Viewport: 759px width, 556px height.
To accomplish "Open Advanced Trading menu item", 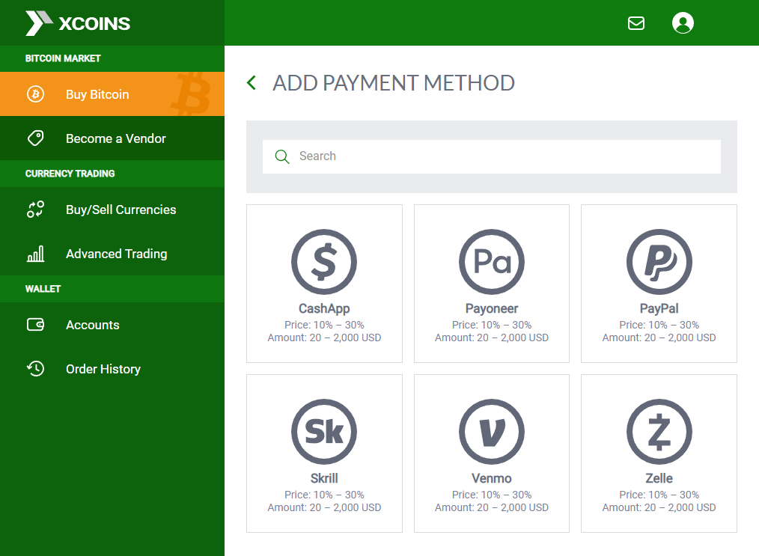I will pyautogui.click(x=112, y=254).
